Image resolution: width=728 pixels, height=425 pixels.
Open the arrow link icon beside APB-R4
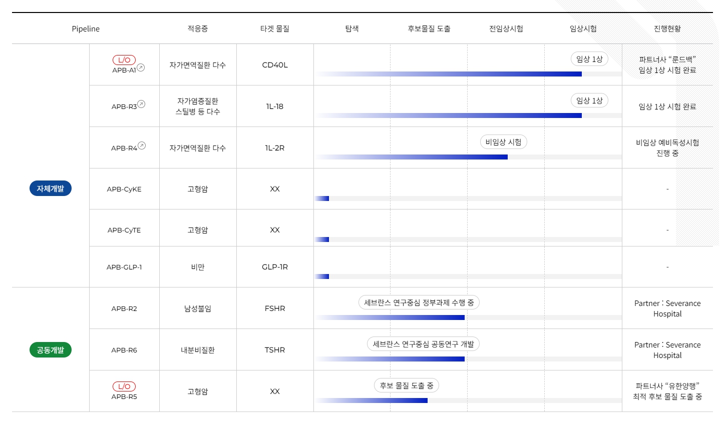coord(142,145)
